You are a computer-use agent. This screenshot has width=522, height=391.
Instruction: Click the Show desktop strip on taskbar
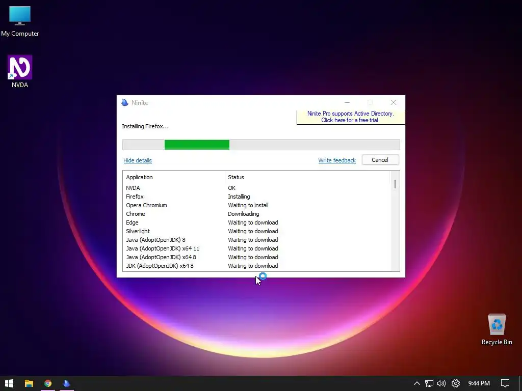520,383
